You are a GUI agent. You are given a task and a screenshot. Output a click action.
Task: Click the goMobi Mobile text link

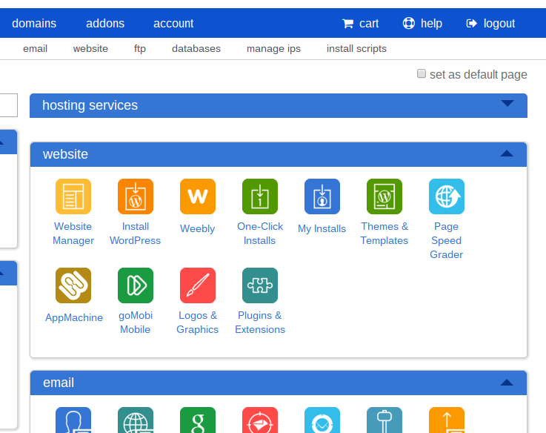coord(136,322)
